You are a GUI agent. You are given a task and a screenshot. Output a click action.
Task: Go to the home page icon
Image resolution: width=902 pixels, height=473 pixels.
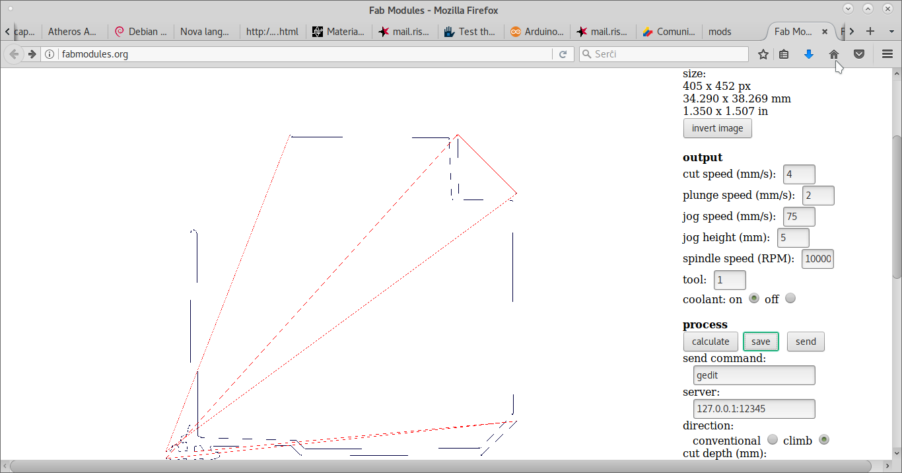[x=834, y=54]
